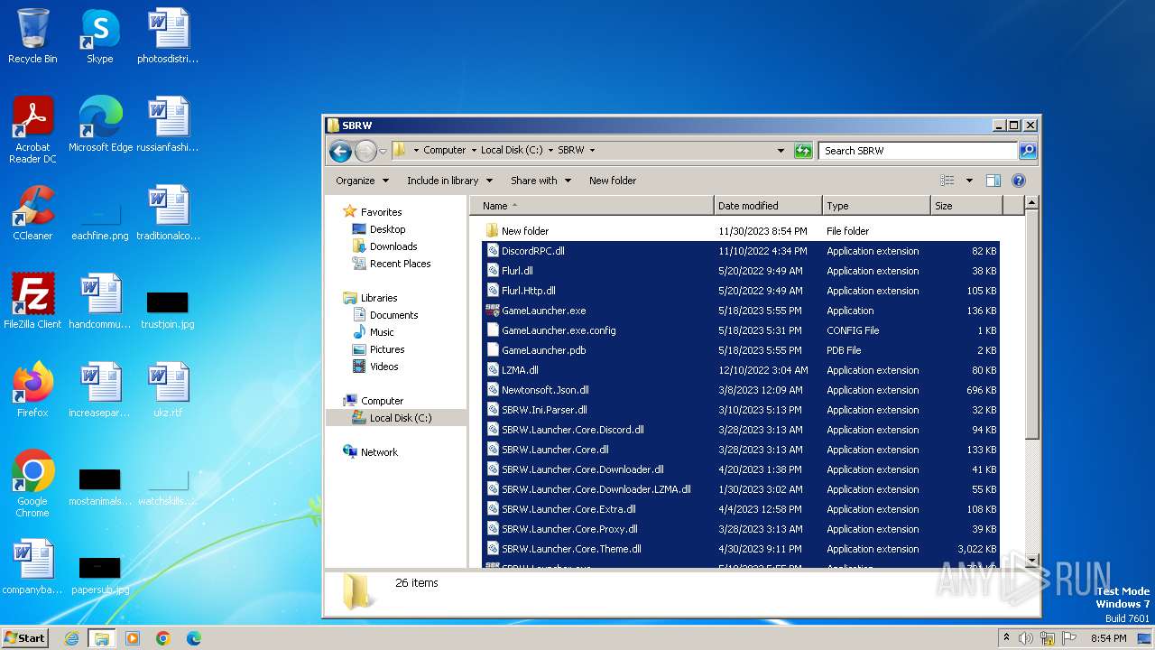Select Libraries in navigation pane
Image resolution: width=1155 pixels, height=650 pixels.
pyautogui.click(x=379, y=298)
